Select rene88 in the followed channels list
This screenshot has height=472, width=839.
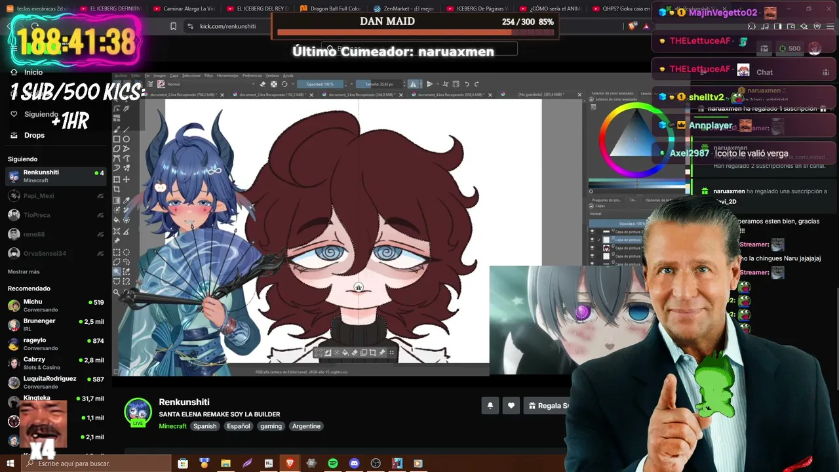tap(56, 234)
